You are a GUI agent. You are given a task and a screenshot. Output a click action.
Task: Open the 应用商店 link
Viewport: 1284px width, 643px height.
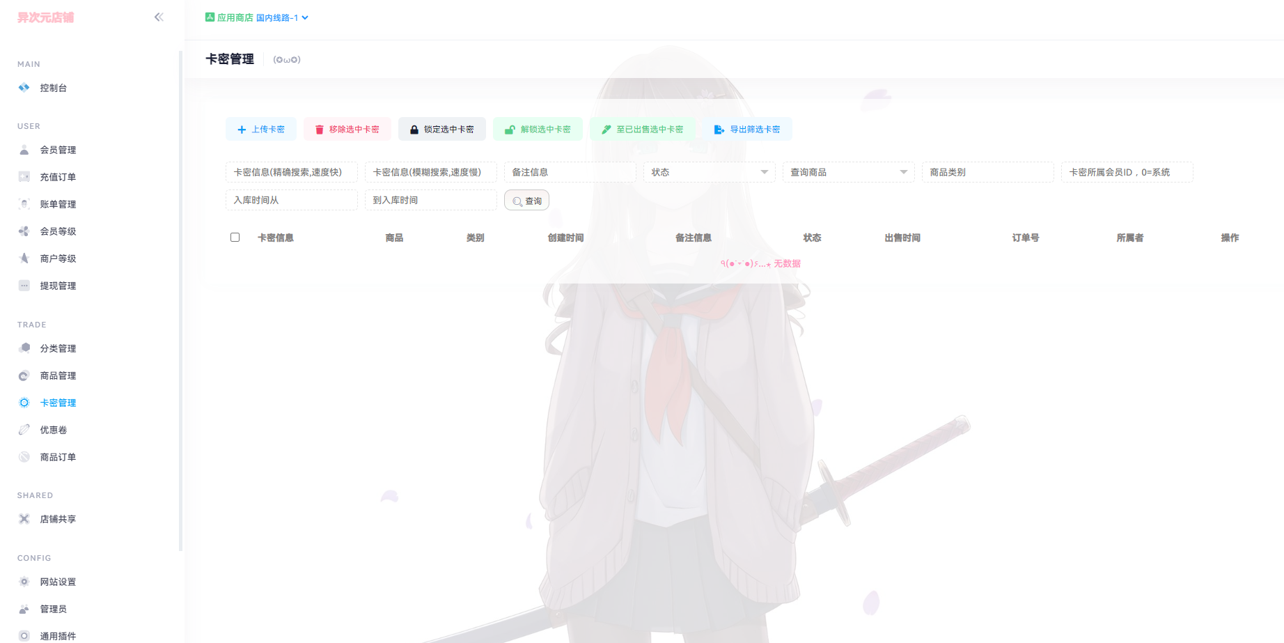[x=229, y=17]
